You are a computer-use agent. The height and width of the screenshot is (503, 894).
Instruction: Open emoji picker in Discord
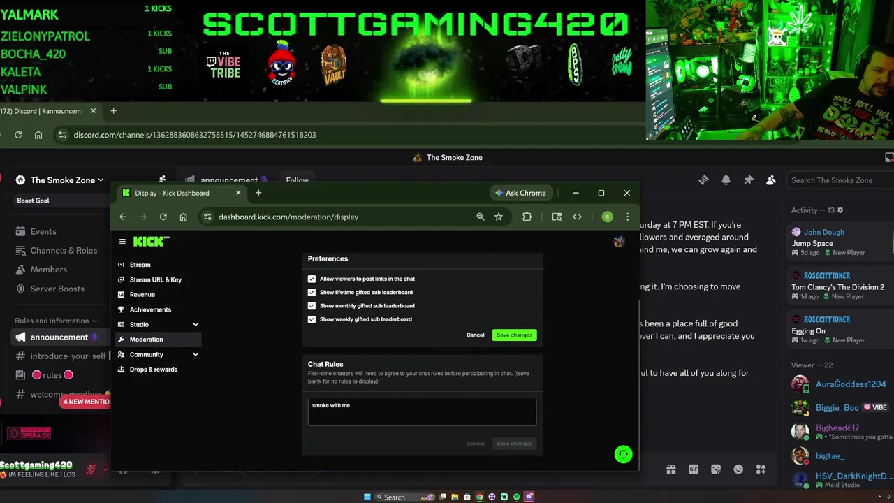click(738, 469)
